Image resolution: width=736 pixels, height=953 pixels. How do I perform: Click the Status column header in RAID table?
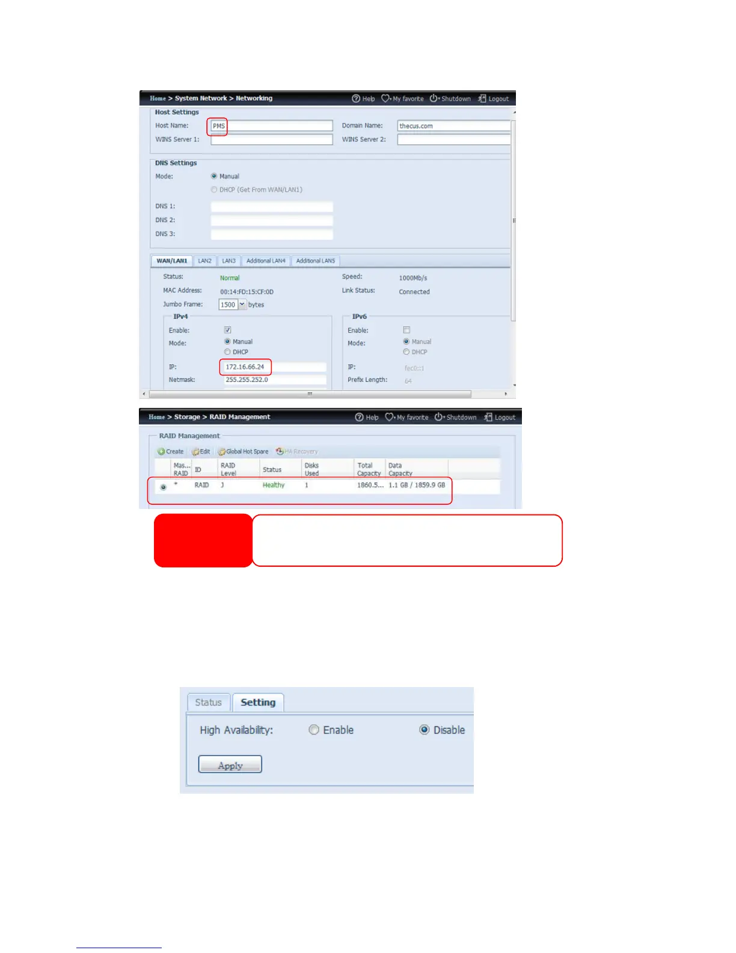[272, 469]
